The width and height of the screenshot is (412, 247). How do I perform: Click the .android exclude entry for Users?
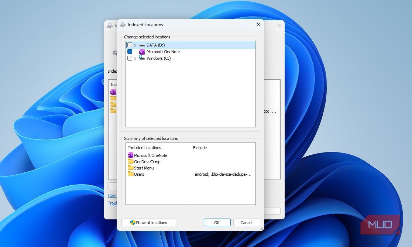coord(222,175)
